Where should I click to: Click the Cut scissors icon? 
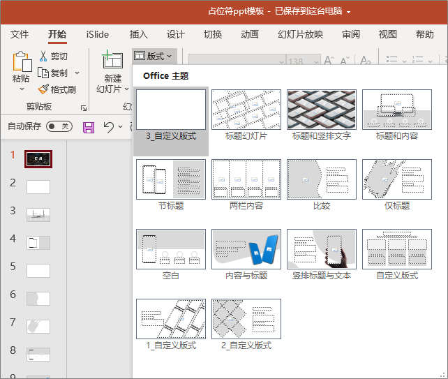[x=43, y=56]
